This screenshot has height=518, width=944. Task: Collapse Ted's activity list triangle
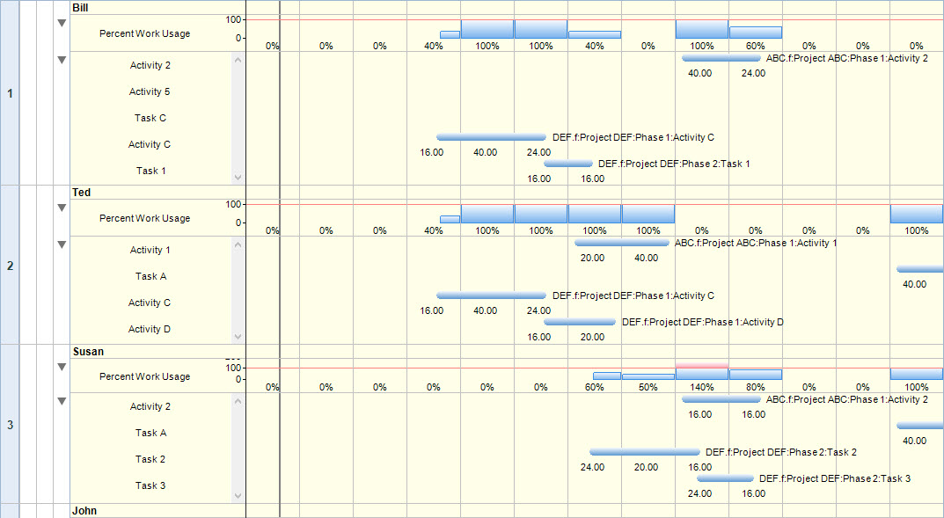(x=62, y=244)
